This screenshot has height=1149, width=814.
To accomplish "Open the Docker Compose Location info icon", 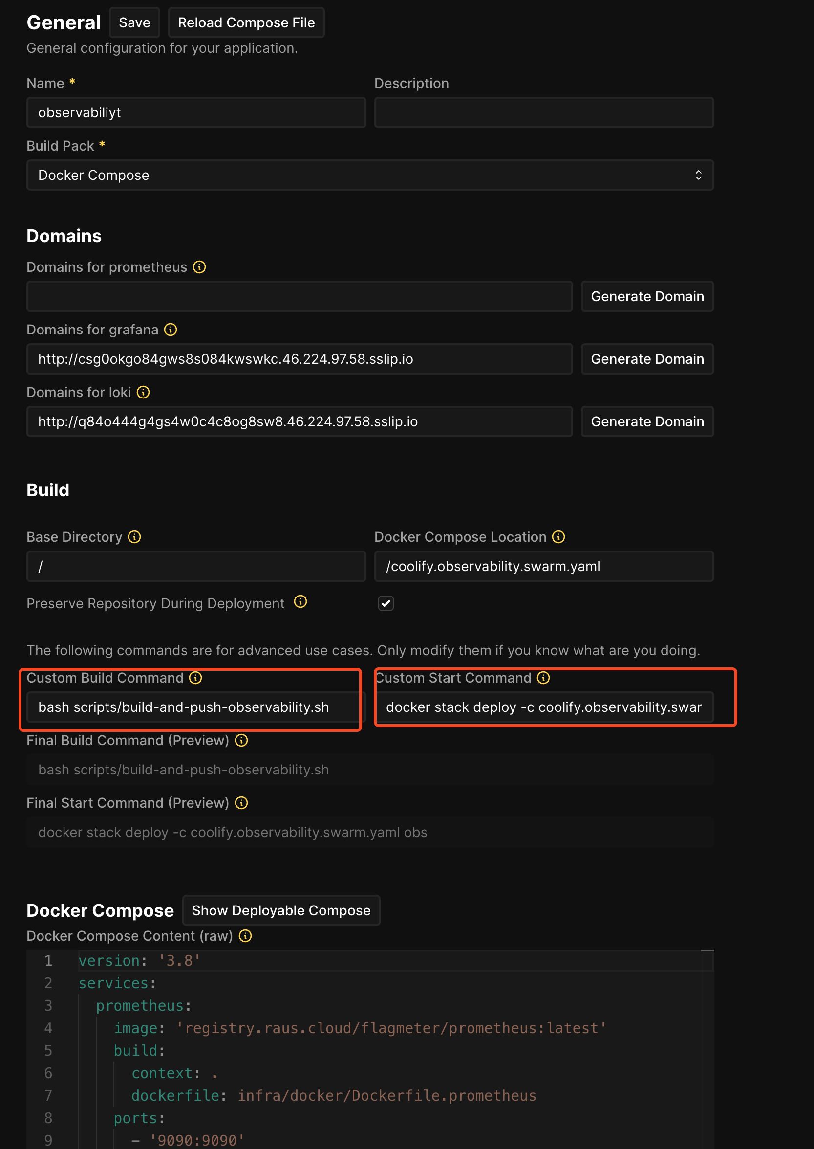I will (x=558, y=537).
